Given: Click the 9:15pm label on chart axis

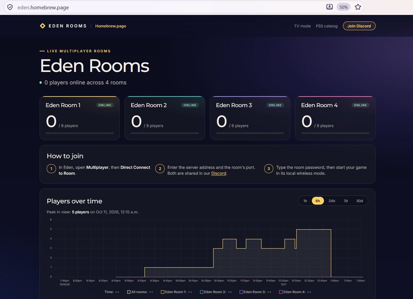Looking at the screenshot, I should pos(141,281).
